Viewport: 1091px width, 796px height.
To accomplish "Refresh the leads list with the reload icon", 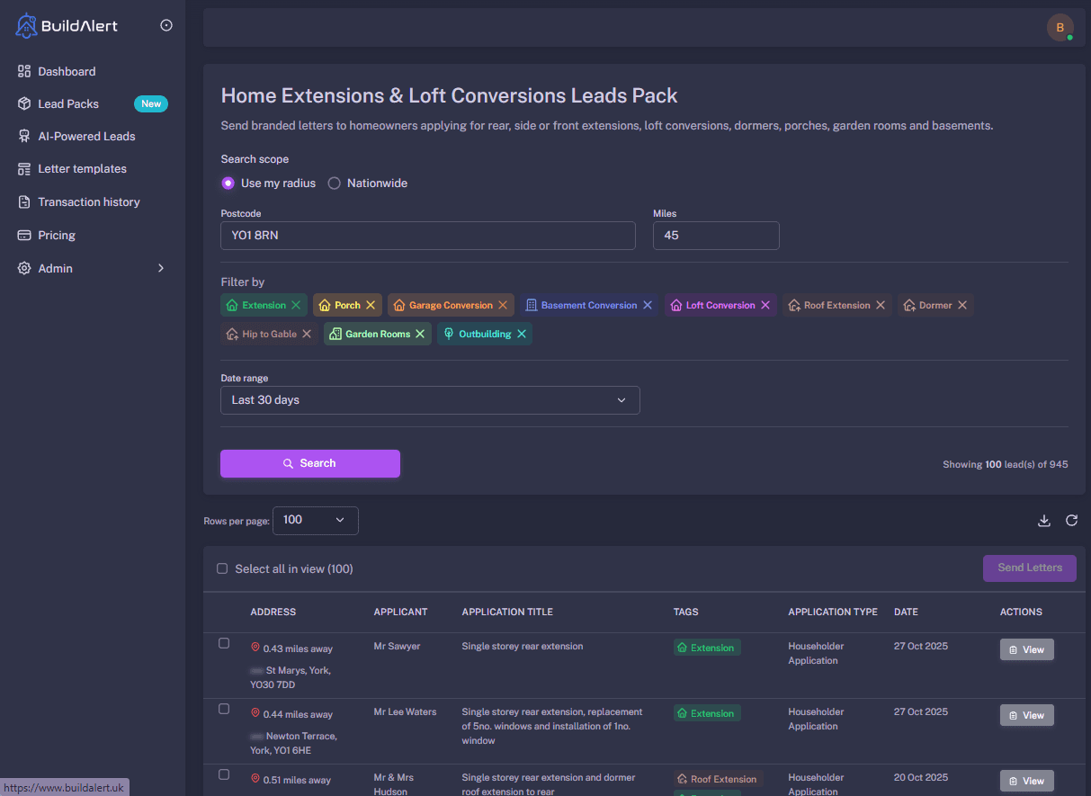I will point(1071,520).
